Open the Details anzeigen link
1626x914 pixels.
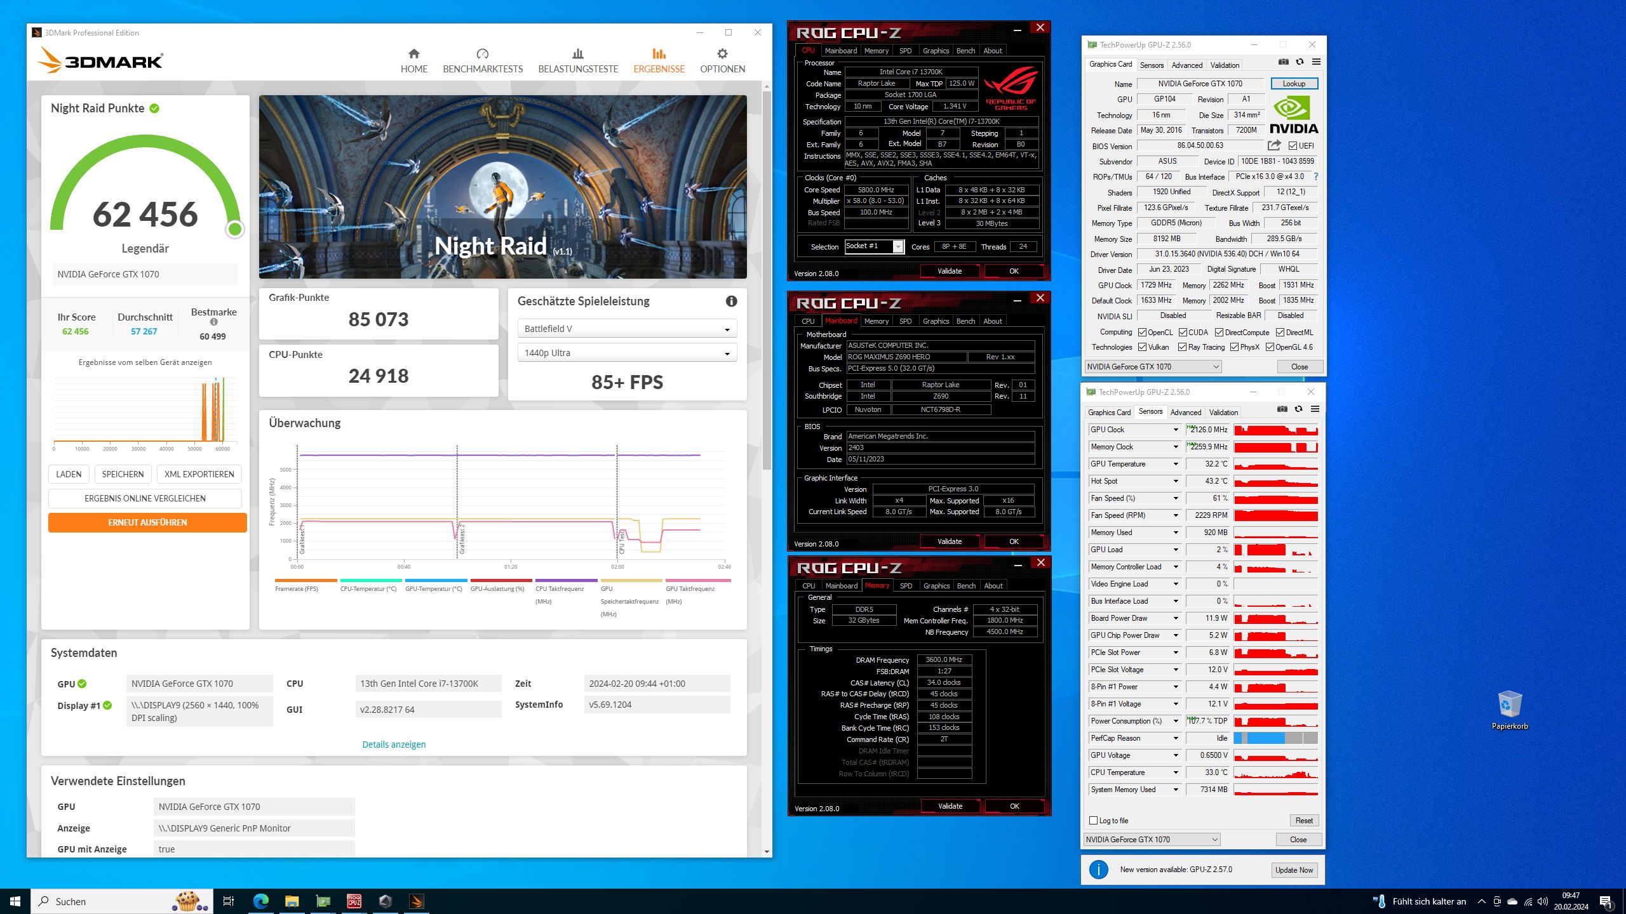click(x=394, y=745)
